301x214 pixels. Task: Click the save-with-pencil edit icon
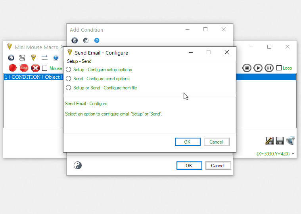point(269,141)
